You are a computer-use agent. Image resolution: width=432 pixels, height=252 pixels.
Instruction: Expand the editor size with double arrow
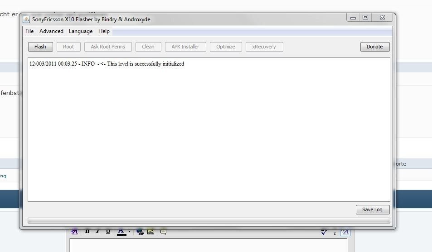pos(335,233)
